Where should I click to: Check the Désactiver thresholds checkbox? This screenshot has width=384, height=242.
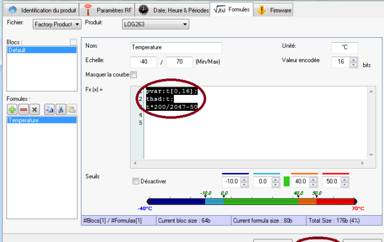pos(135,181)
